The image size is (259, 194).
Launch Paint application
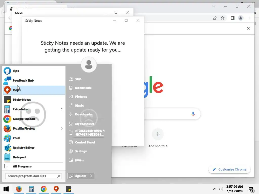(34, 138)
